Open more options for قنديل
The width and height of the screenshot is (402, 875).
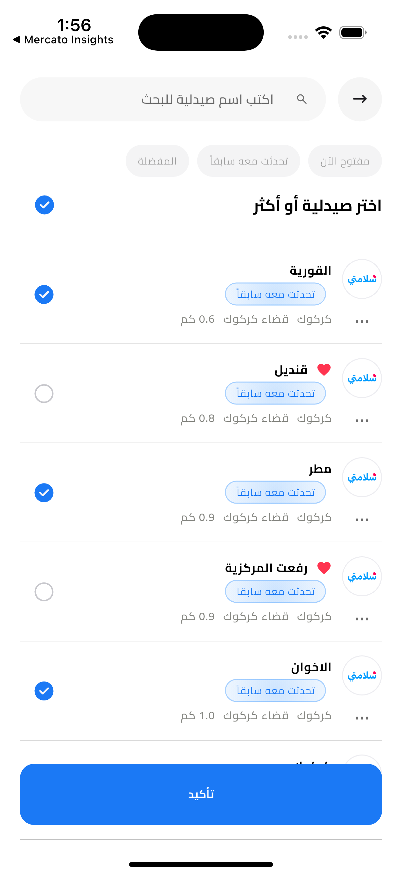[x=362, y=420]
